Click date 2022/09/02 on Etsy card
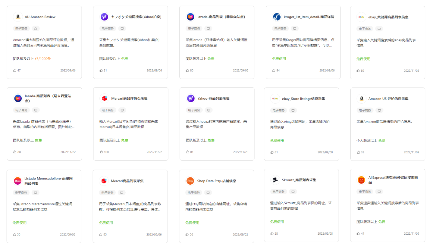This screenshot has height=250, width=433. pyautogui.click(x=241, y=234)
